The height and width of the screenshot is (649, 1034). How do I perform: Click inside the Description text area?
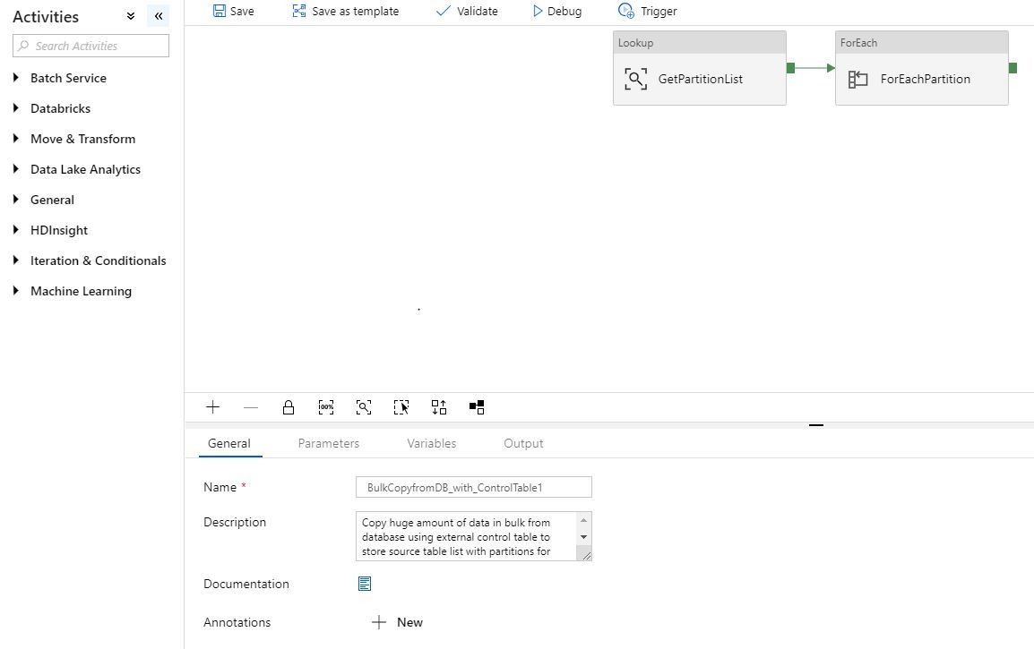(x=467, y=536)
